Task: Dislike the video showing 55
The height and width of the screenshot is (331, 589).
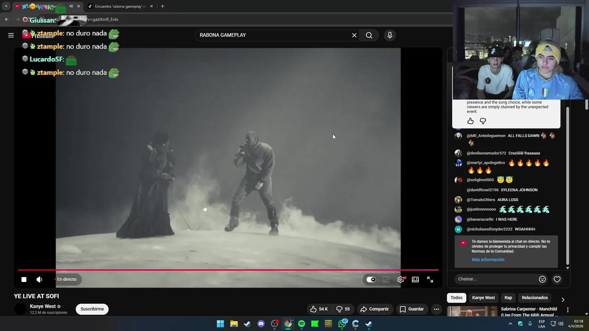Action: tap(343, 309)
